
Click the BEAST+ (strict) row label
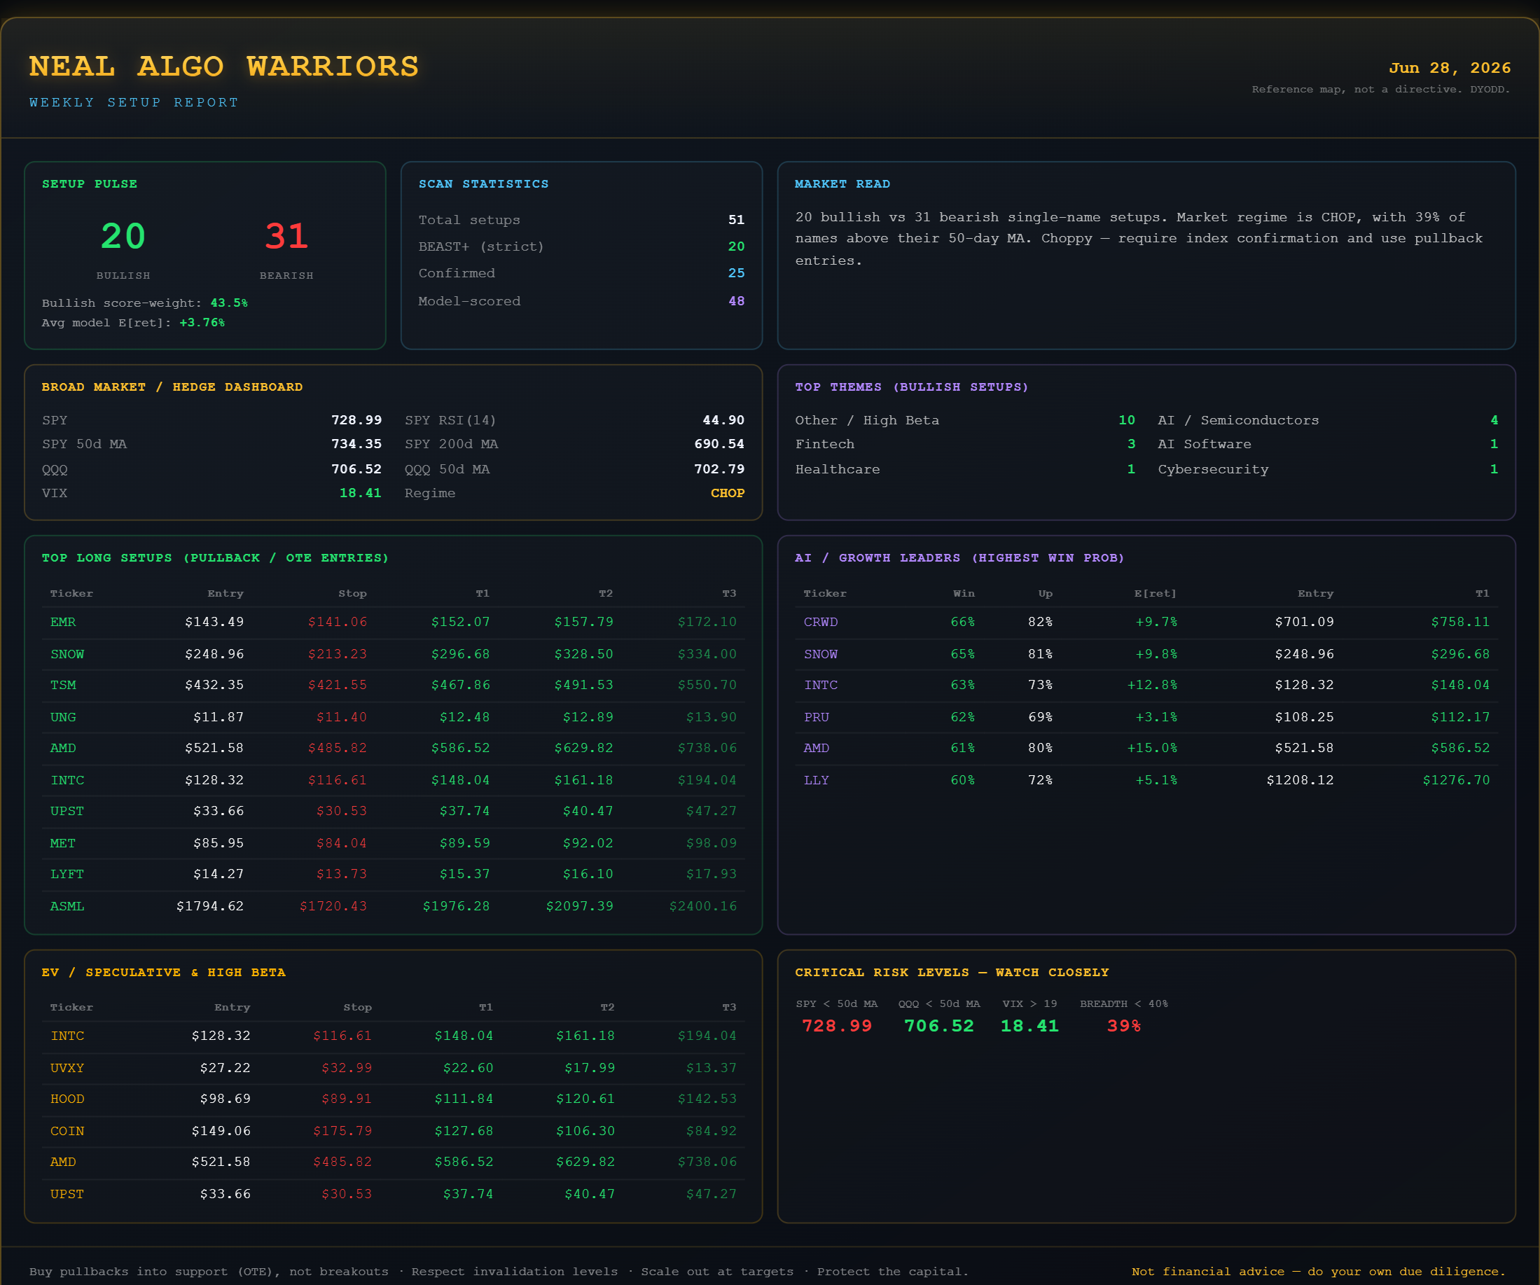[481, 246]
